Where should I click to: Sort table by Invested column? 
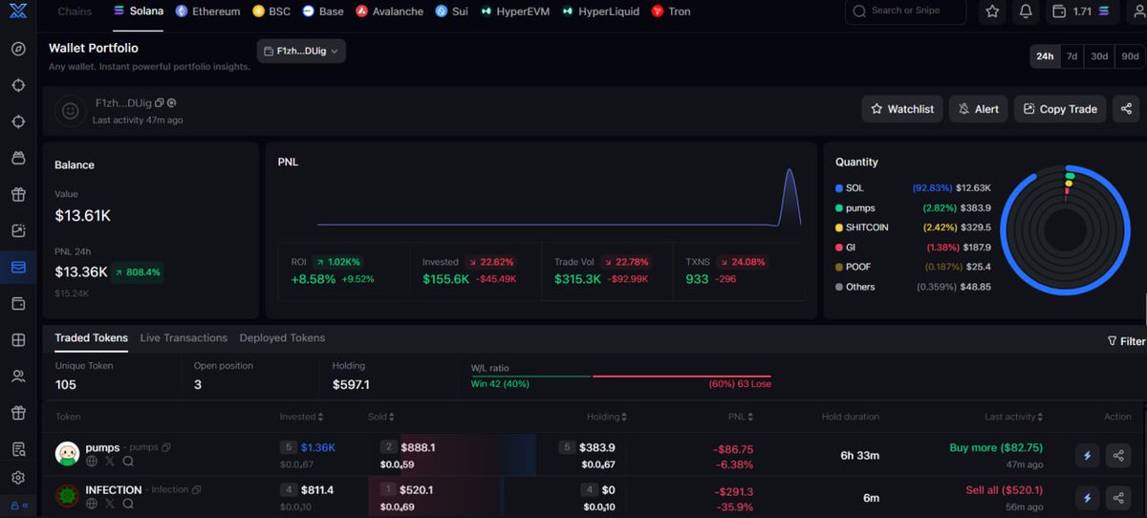point(301,417)
